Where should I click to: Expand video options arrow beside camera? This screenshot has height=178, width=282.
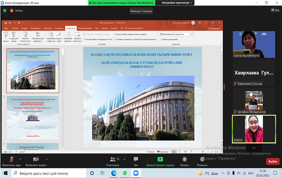coord(46,159)
